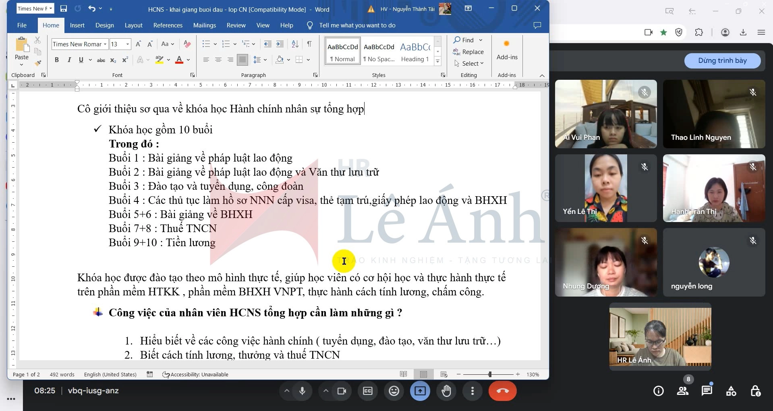Image resolution: width=773 pixels, height=411 pixels.
Task: Open the References tab
Action: click(168, 25)
